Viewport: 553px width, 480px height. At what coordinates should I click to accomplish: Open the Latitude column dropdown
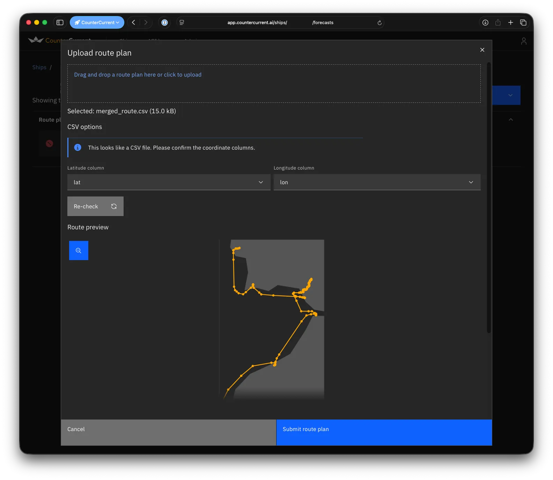pos(169,182)
